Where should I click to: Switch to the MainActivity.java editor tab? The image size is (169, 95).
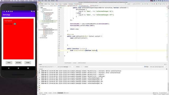62,6
